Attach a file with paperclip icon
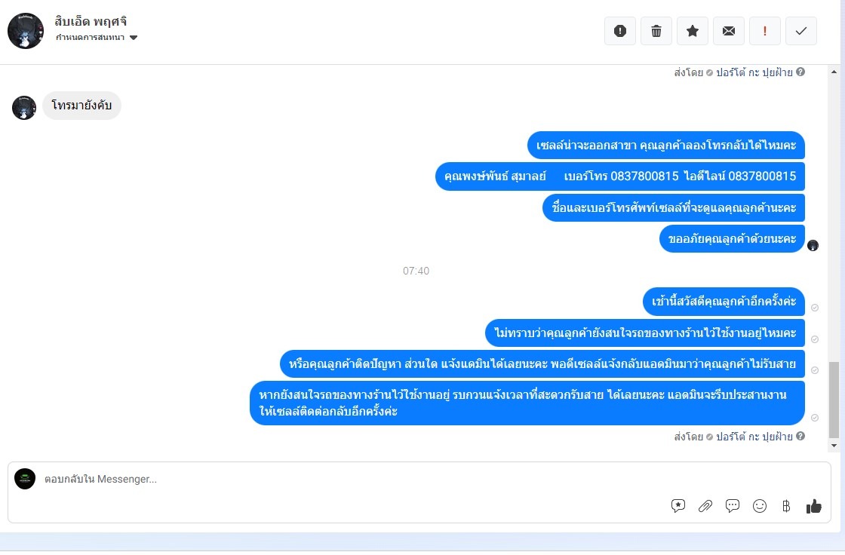This screenshot has width=845, height=555. pos(705,505)
